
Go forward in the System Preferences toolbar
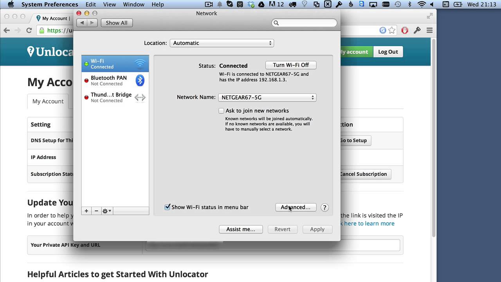[92, 23]
